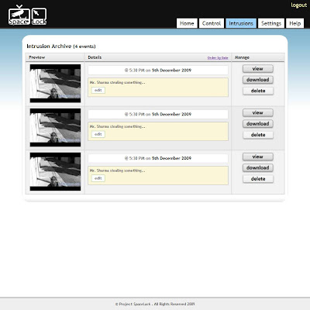The height and width of the screenshot is (310, 310).
Task: Click the first event's date box
Action: (158, 71)
